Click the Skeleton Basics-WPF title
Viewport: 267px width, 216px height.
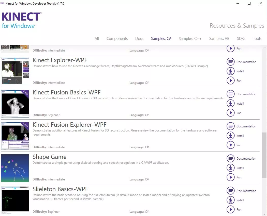[60, 189]
